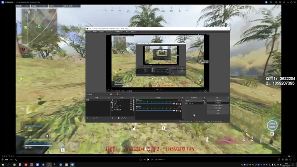Screen dimensions: 297x167
Task: Open the scene transition type dropdown
Action: coord(194,101)
